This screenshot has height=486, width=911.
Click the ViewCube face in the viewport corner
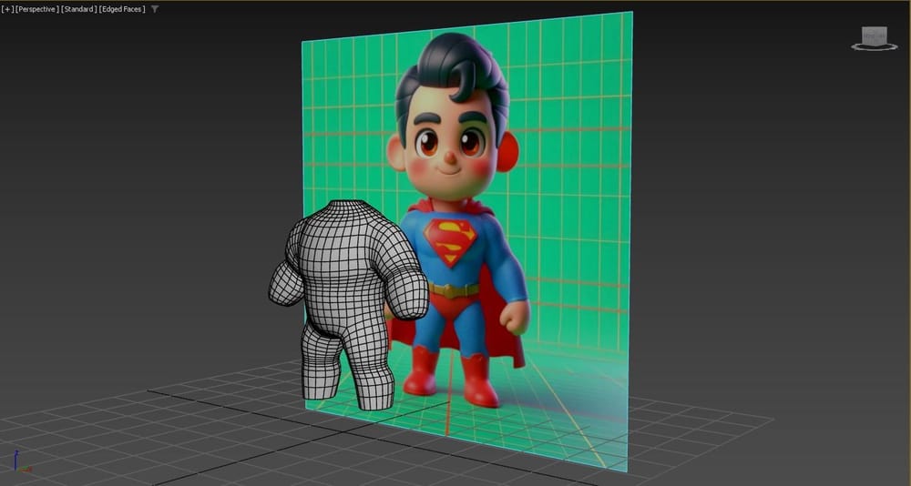pyautogui.click(x=875, y=35)
